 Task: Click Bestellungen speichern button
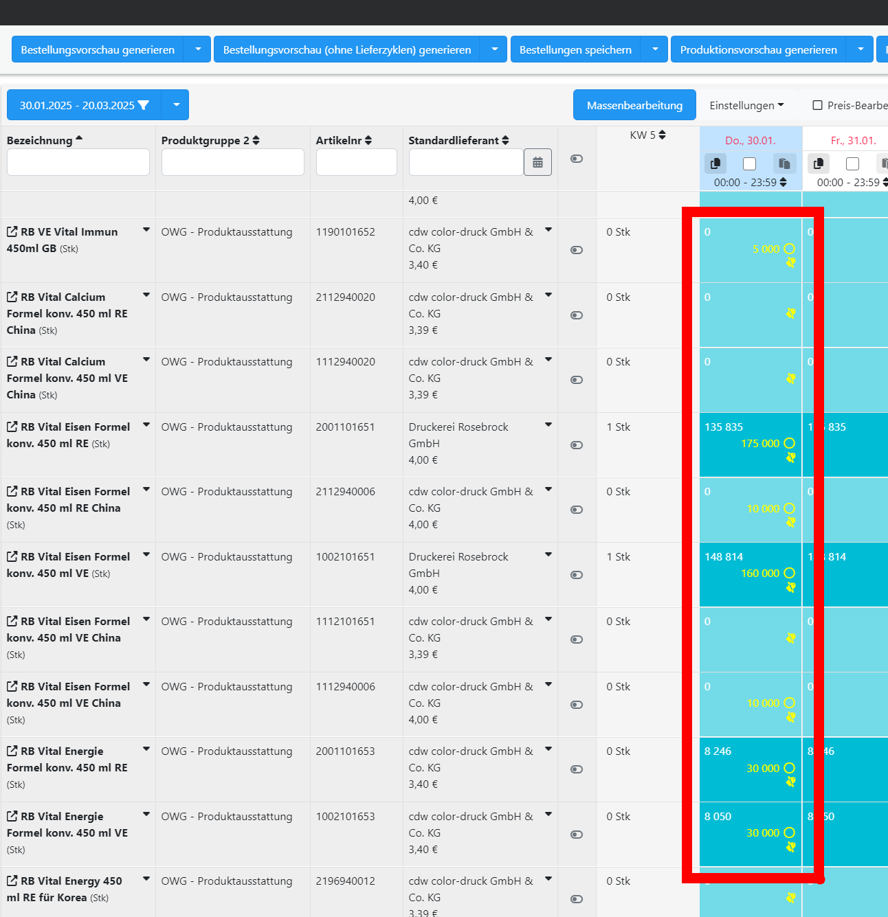click(x=575, y=49)
